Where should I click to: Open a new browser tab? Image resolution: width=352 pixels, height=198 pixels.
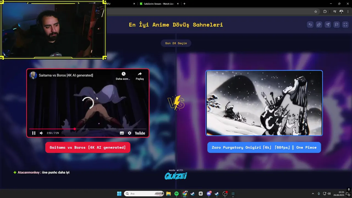click(x=184, y=4)
